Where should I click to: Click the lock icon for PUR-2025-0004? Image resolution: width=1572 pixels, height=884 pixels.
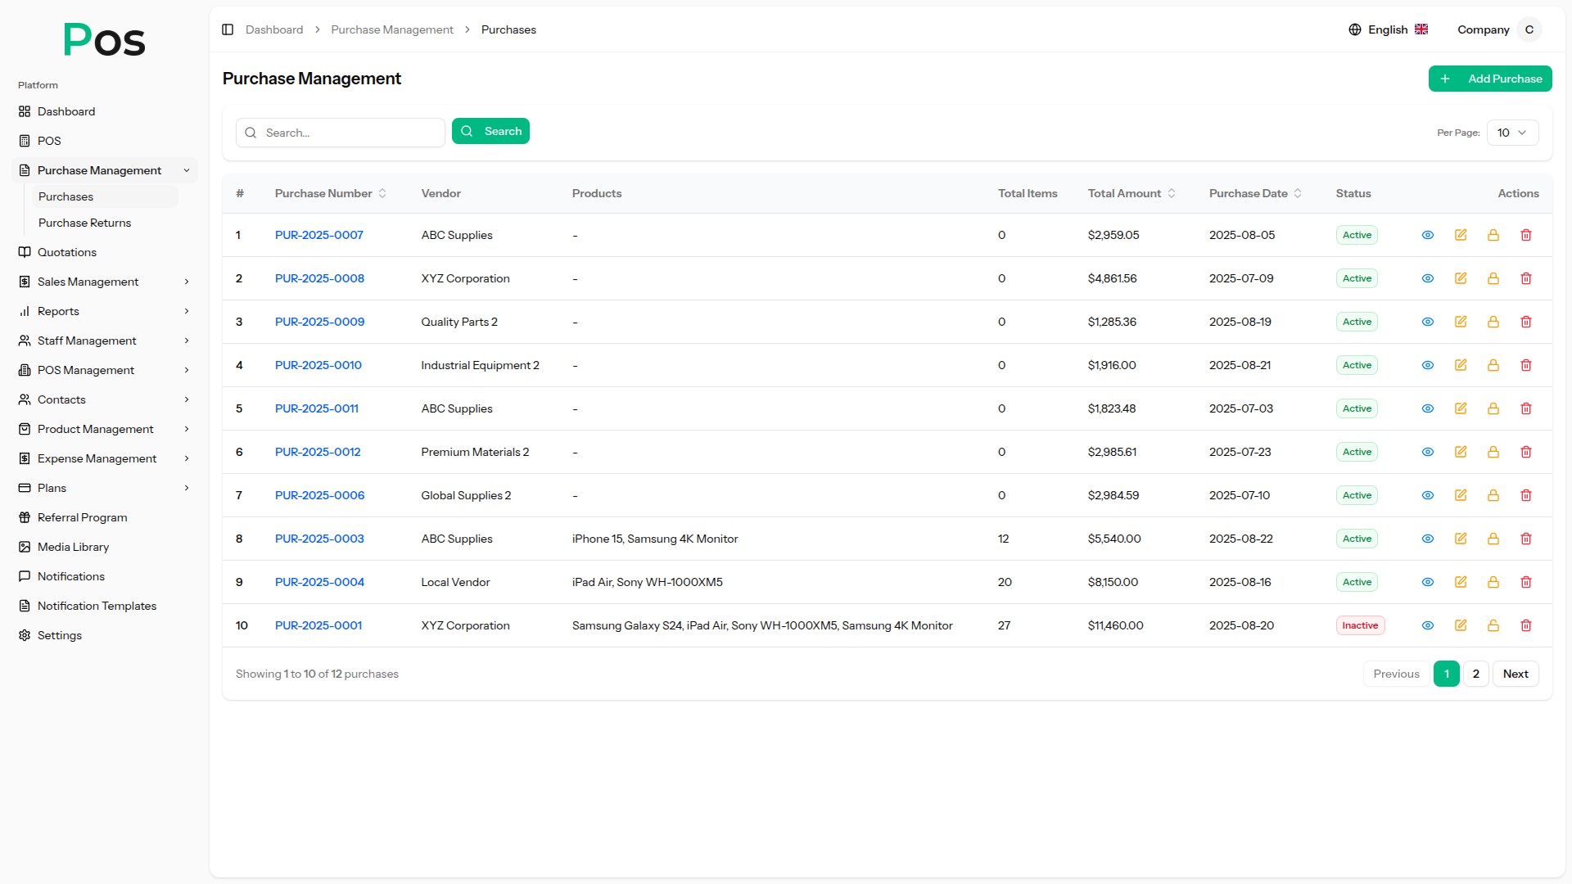1493,582
